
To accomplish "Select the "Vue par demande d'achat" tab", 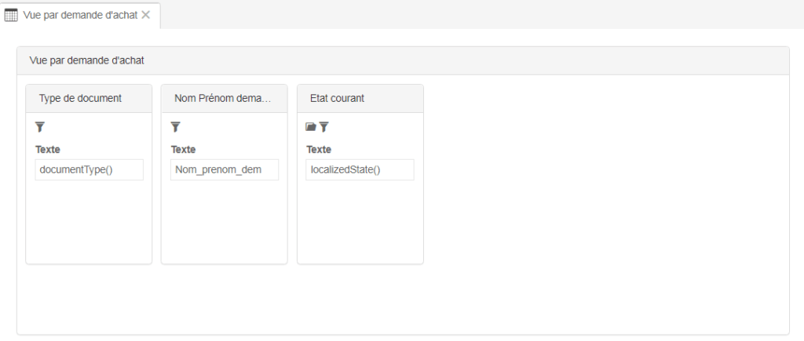I will click(x=80, y=15).
